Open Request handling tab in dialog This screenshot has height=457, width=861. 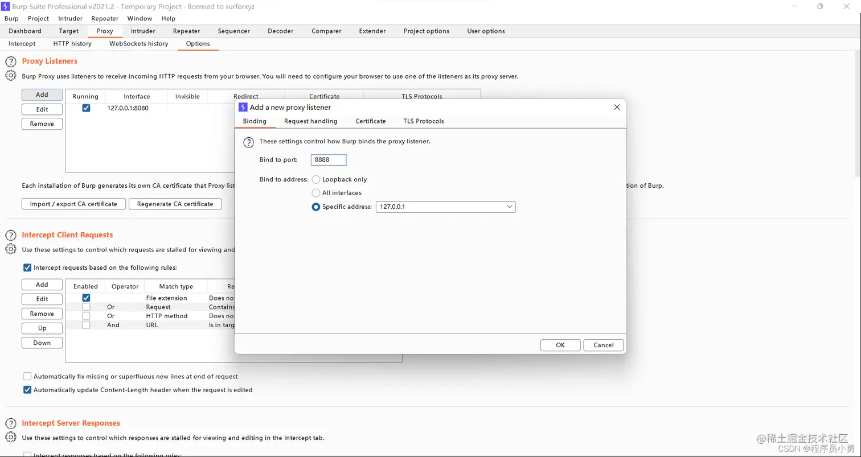(x=311, y=121)
